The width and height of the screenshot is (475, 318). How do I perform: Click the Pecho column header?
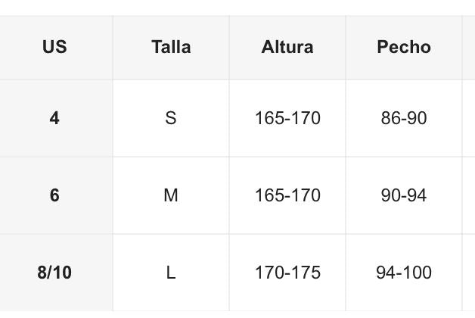404,47
